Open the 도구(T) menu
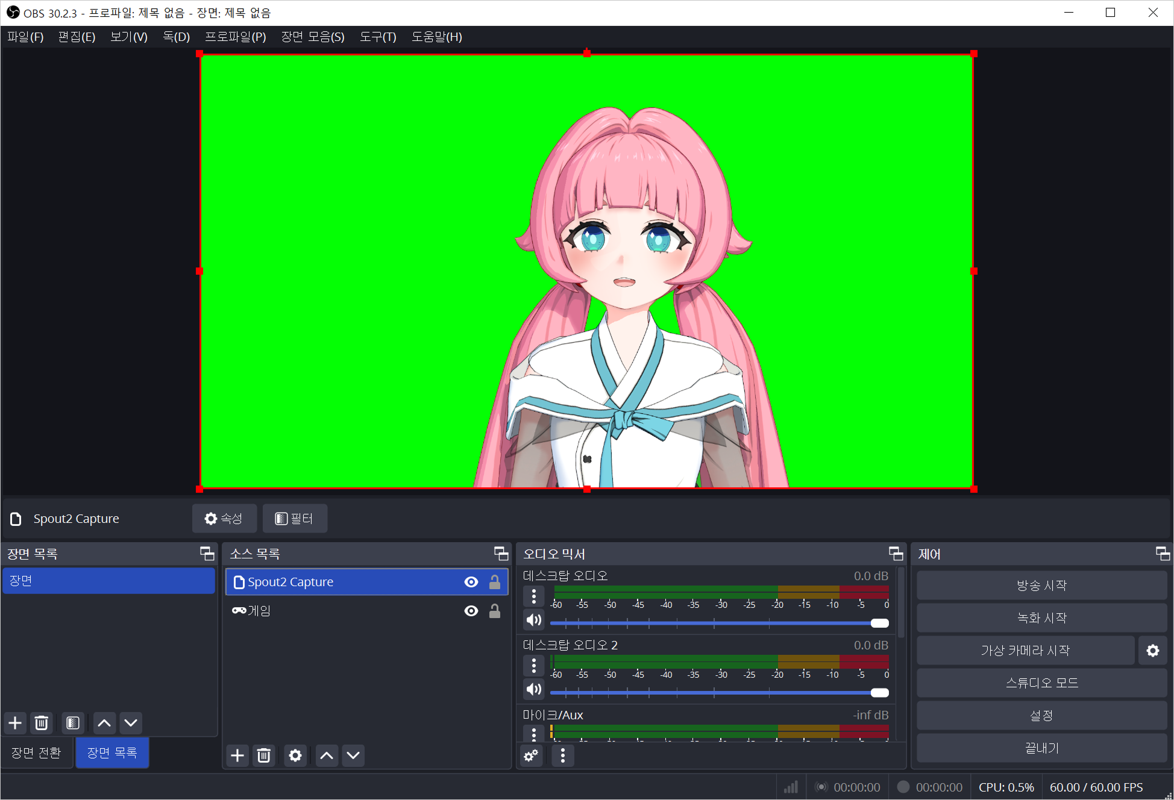The height and width of the screenshot is (800, 1174). (x=378, y=37)
